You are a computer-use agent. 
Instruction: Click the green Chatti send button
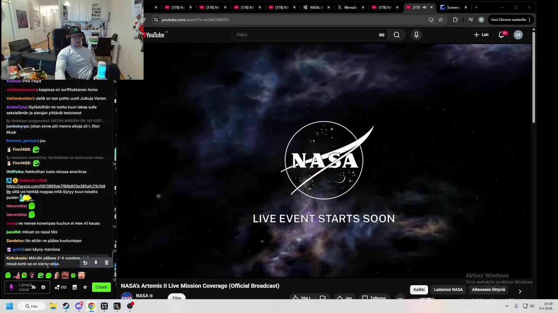click(x=101, y=287)
